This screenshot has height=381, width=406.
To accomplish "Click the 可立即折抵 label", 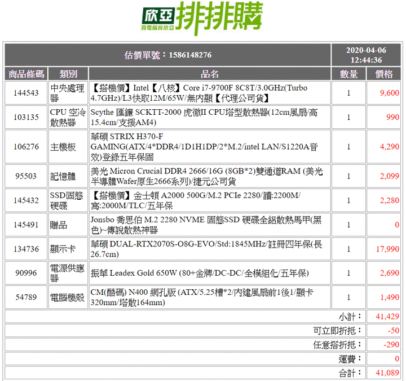I will [337, 330].
